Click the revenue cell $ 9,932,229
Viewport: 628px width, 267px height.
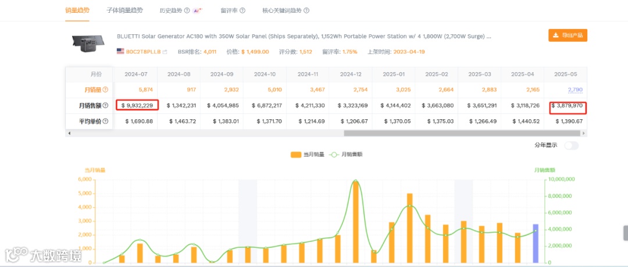click(137, 105)
